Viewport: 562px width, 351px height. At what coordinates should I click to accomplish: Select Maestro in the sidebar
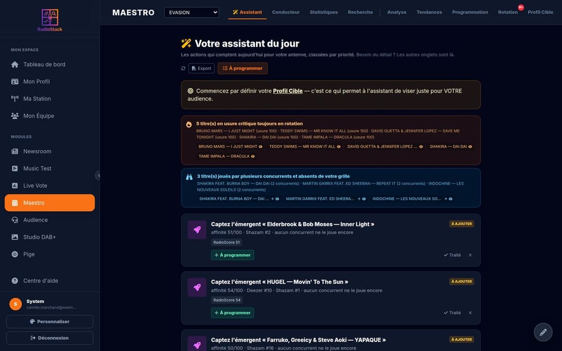50,203
